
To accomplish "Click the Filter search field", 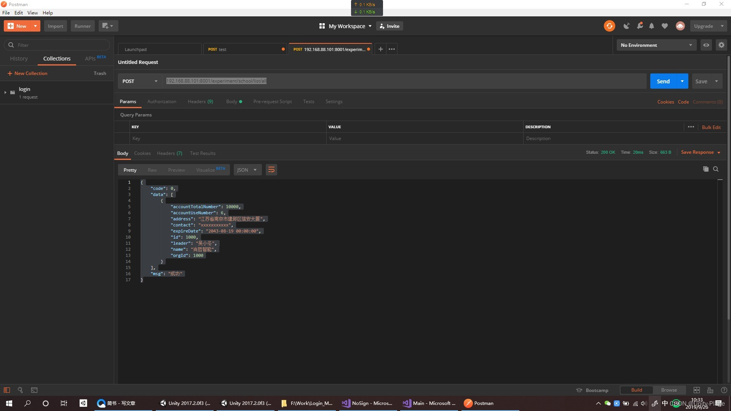I will coord(57,45).
